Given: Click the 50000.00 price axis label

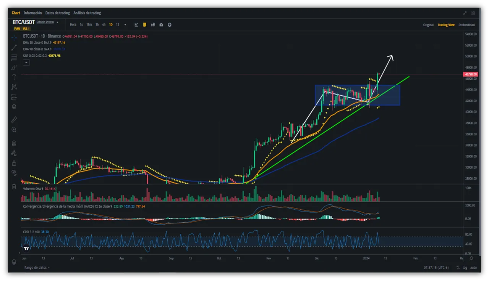Looking at the screenshot, I should (471, 56).
